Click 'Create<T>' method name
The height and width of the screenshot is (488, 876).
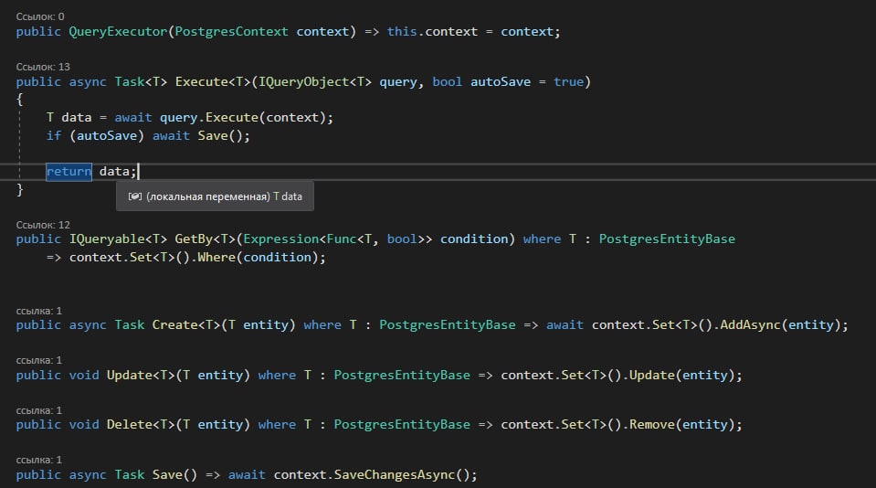(186, 324)
